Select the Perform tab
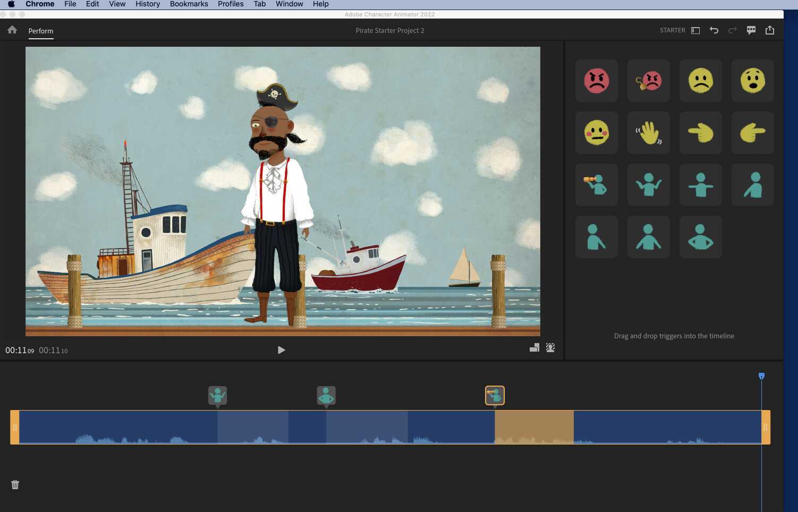The height and width of the screenshot is (512, 798). click(41, 31)
